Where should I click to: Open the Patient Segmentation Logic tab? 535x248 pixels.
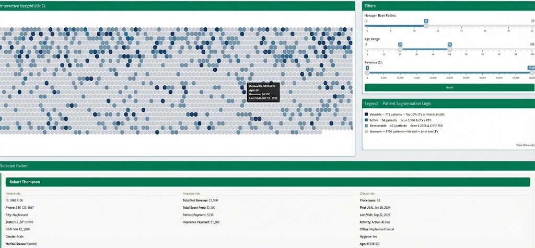tap(406, 104)
